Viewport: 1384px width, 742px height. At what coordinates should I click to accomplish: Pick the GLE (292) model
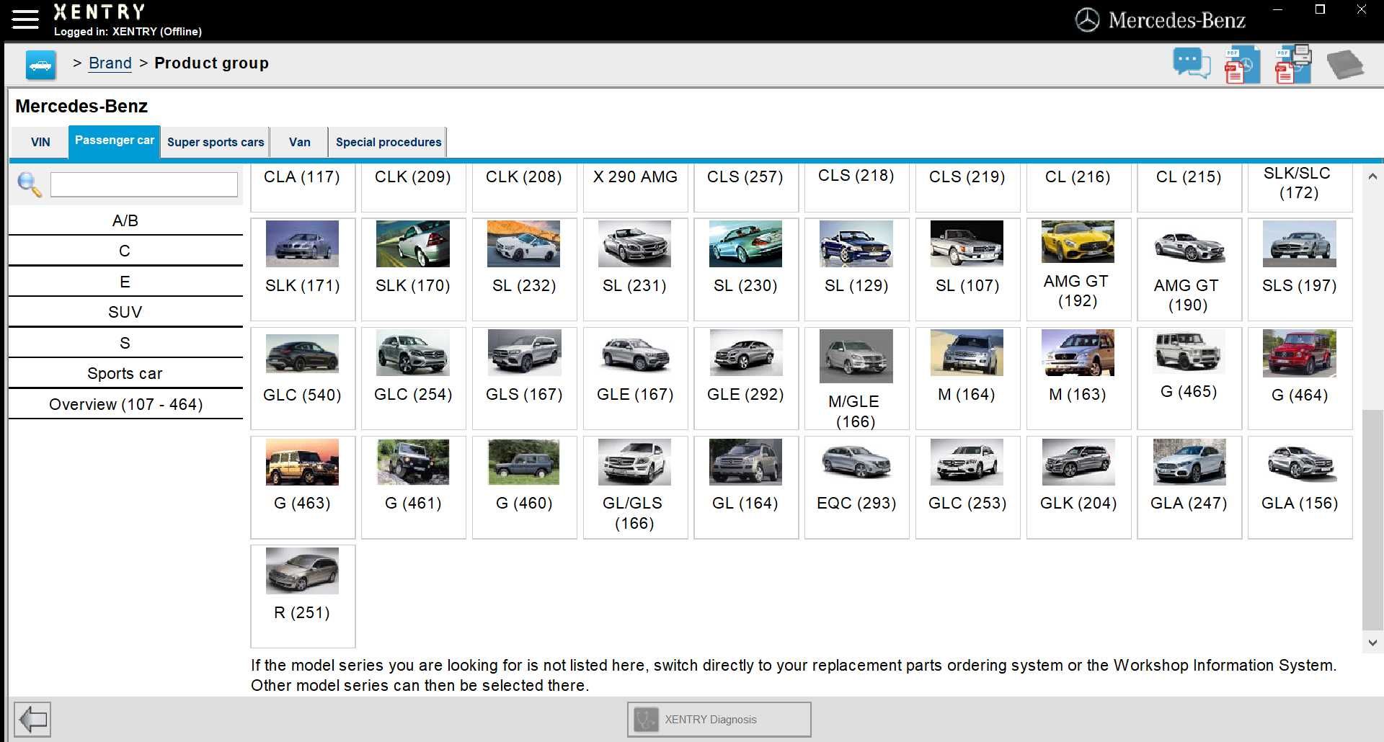[746, 378]
